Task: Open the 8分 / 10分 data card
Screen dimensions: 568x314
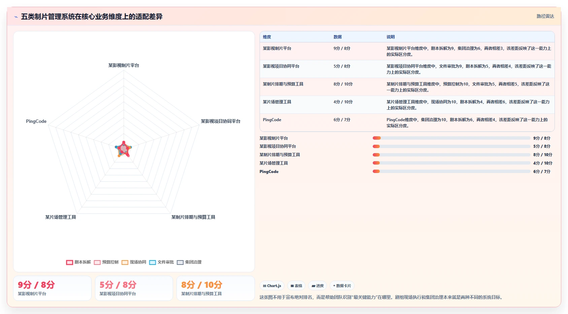Action: tap(215, 288)
